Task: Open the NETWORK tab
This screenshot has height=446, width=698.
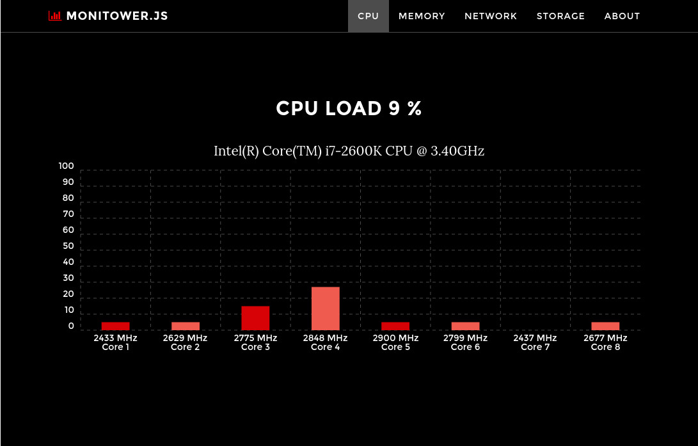Action: pyautogui.click(x=491, y=16)
